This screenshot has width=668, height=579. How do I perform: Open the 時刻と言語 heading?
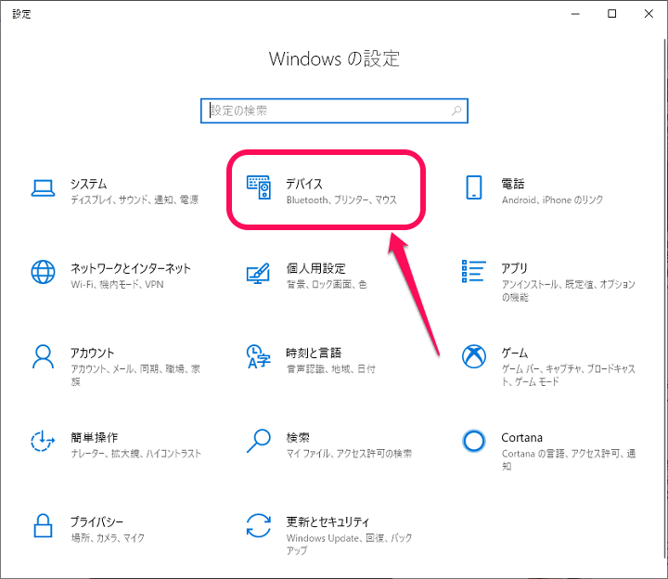point(314,353)
